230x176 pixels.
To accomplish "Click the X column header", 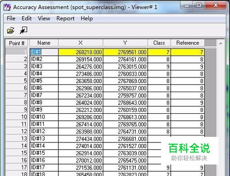I will [80, 43].
